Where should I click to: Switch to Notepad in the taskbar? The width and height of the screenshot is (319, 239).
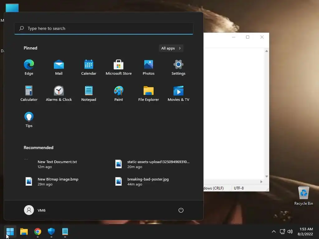pos(65,231)
